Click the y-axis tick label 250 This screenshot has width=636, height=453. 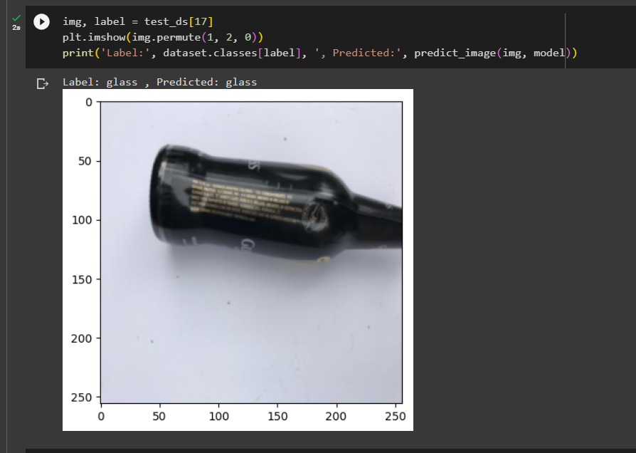pos(82,397)
